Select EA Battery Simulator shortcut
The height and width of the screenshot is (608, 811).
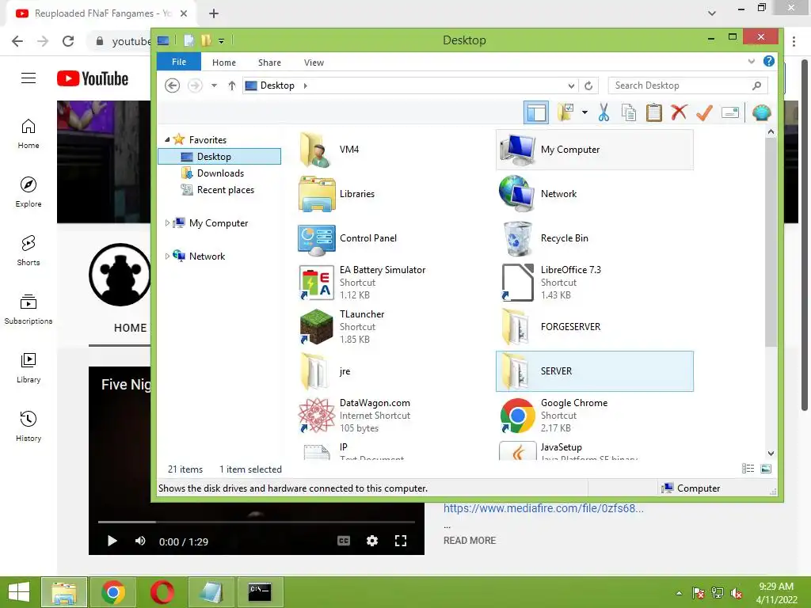coord(361,283)
